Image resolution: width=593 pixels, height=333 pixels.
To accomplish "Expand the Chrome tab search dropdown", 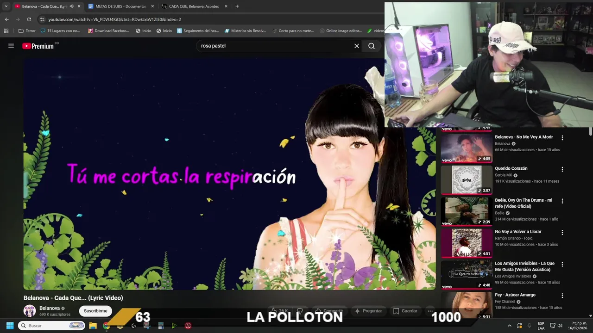I will coord(6,6).
